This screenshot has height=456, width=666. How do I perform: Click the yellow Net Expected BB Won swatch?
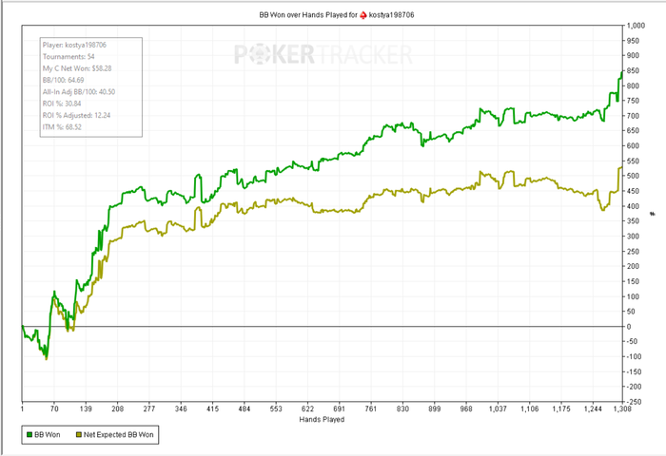(x=79, y=435)
